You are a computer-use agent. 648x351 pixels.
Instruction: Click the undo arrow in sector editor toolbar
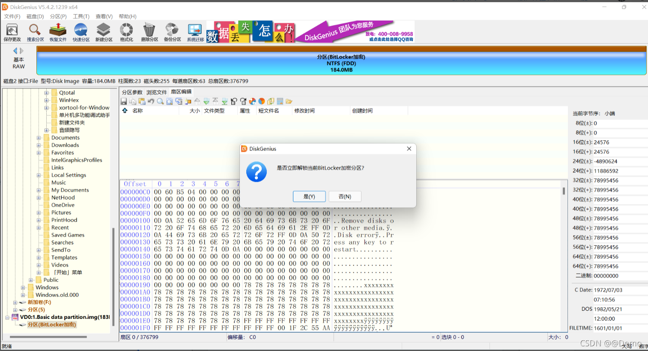point(151,101)
